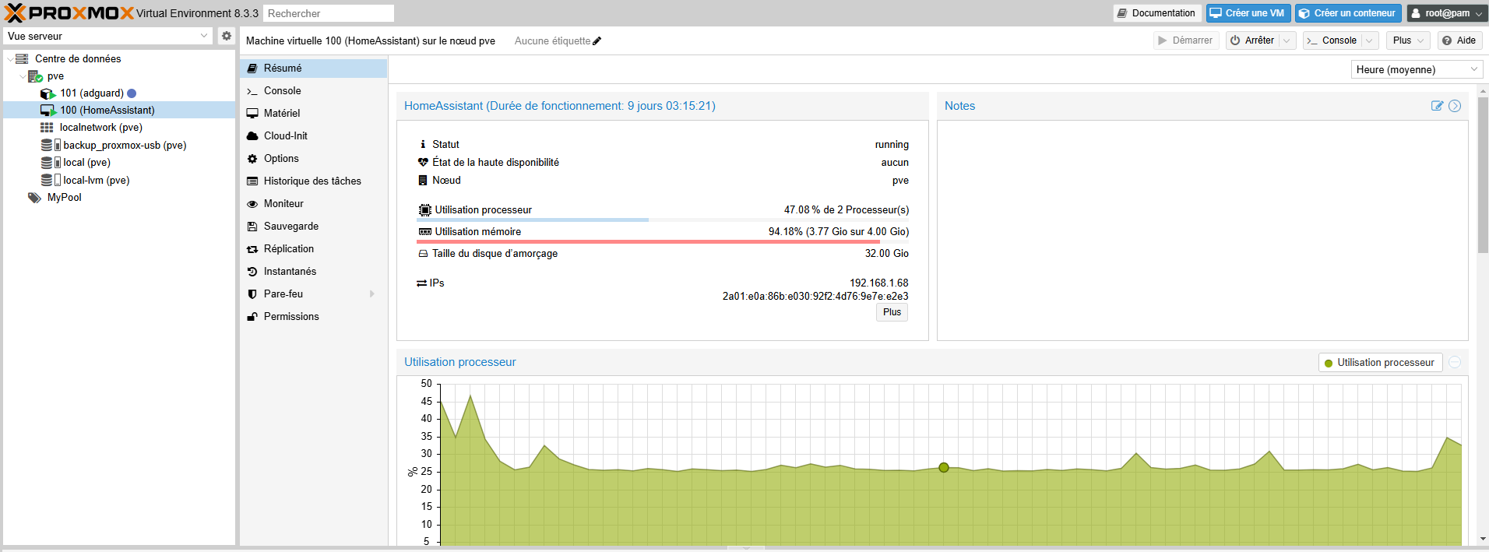
Task: Open the Matériel section
Action: [313, 114]
